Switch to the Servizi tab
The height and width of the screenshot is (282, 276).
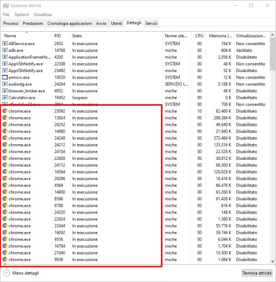click(151, 23)
